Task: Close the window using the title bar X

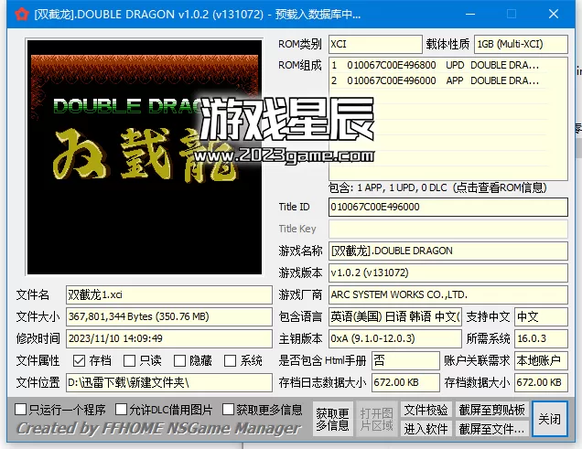Action: click(553, 14)
